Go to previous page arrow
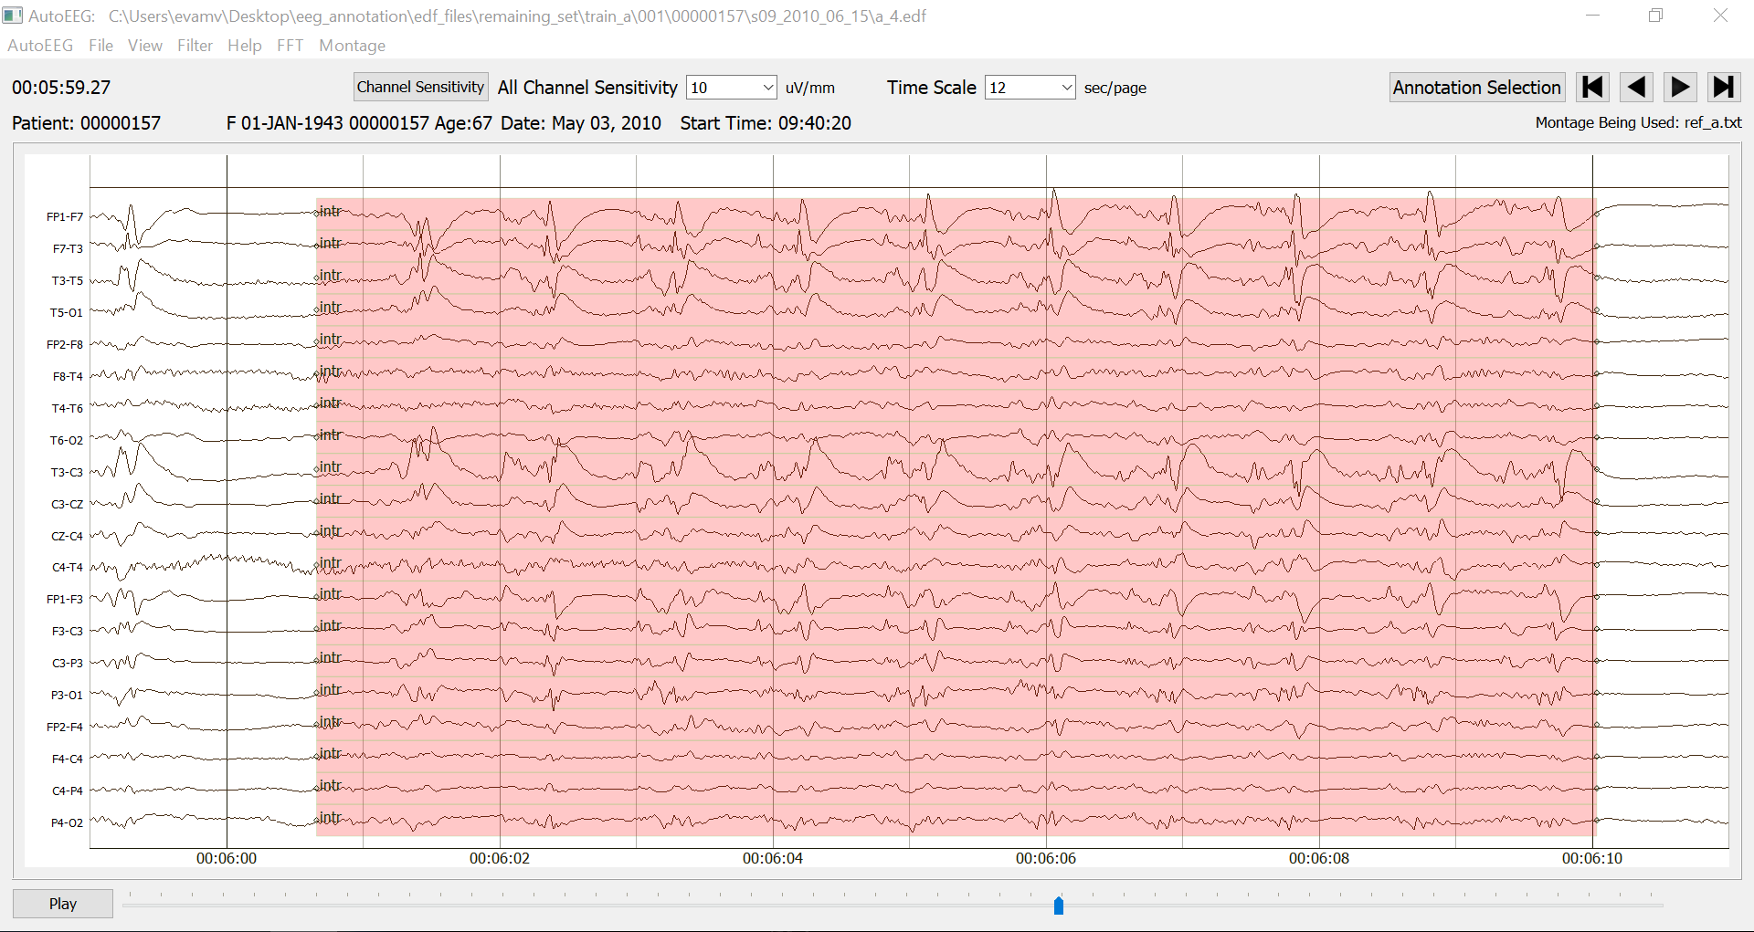 pos(1636,87)
